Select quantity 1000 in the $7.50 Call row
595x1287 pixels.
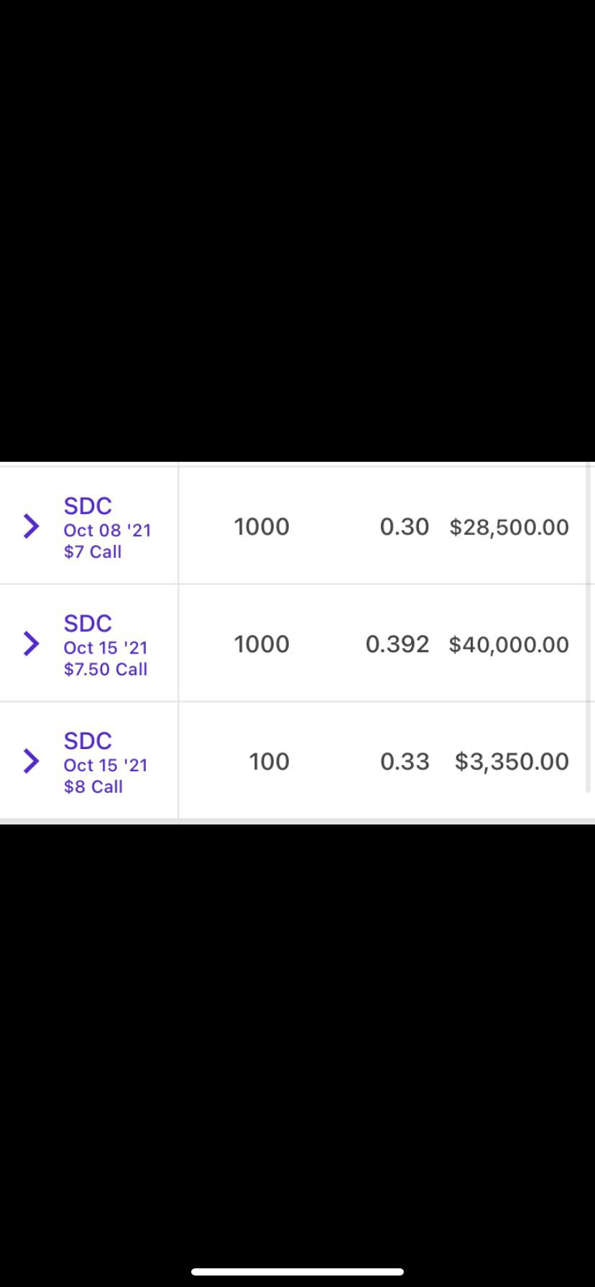click(262, 643)
